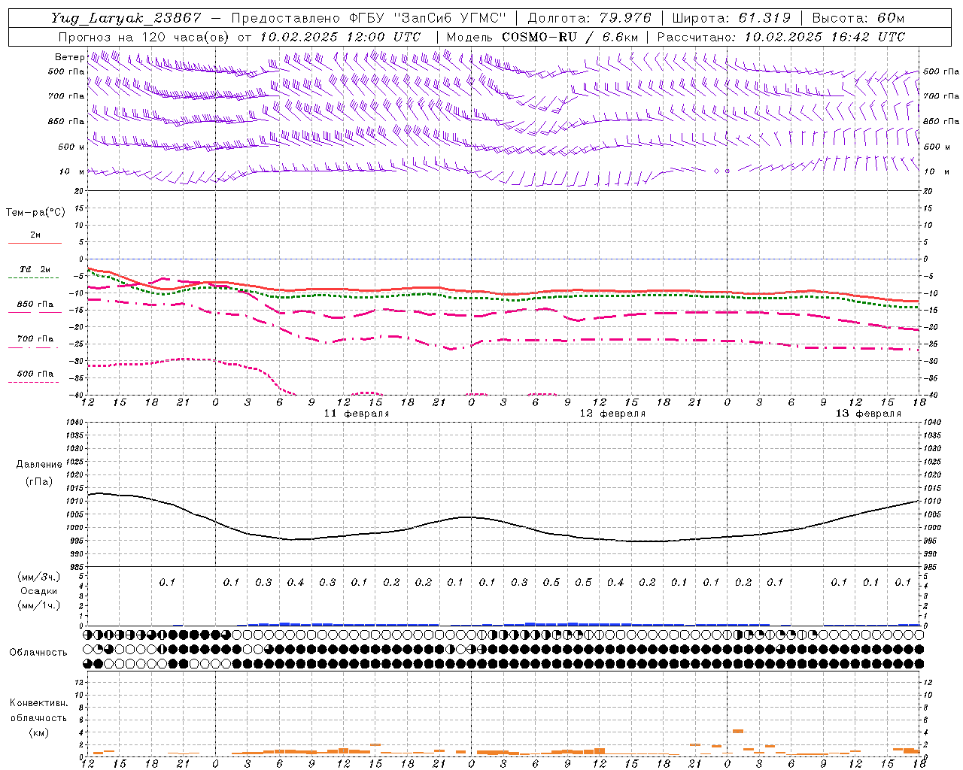Click the Рассчитано: 10.02.2025 16:42 UTC text
Screen dimensions: 963x770
click(x=781, y=37)
